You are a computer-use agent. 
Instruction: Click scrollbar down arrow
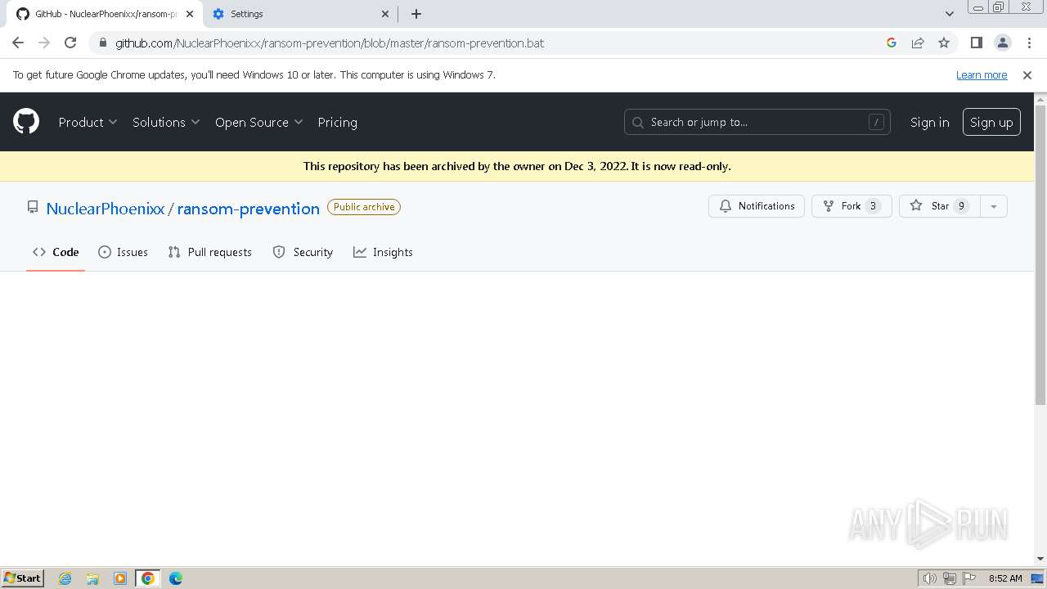point(1040,559)
